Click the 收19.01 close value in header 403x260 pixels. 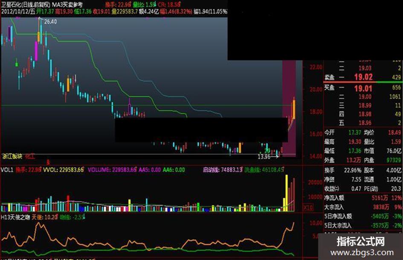(101, 12)
